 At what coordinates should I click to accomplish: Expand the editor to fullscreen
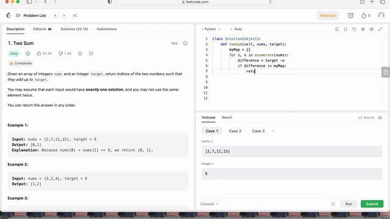pyautogui.click(x=380, y=29)
